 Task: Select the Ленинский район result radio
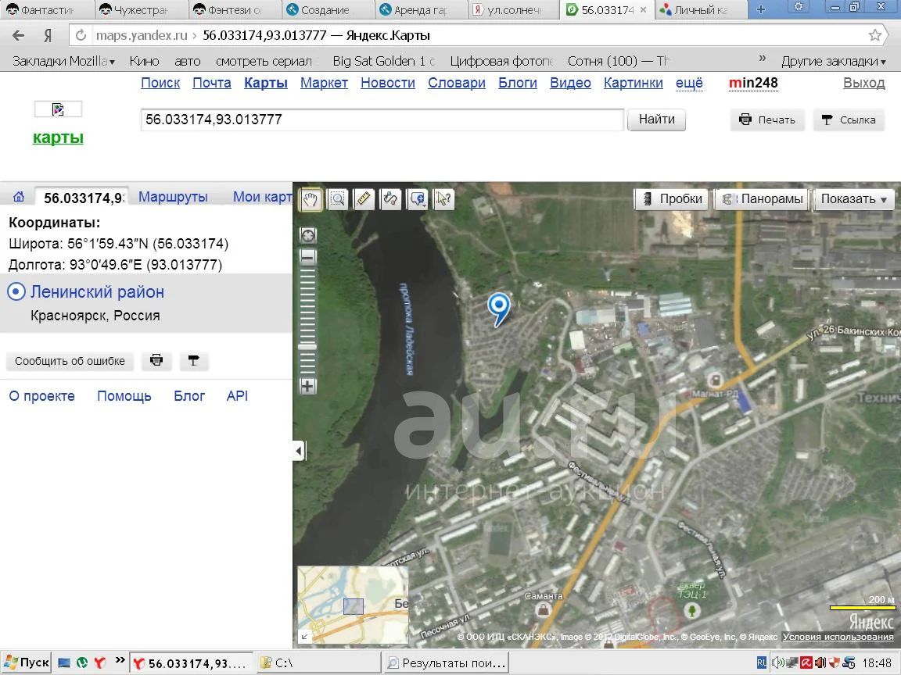click(16, 292)
